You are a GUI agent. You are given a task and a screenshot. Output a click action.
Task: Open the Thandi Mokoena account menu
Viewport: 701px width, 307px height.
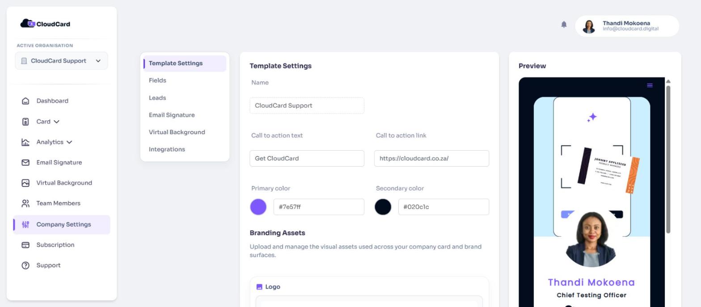(627, 26)
